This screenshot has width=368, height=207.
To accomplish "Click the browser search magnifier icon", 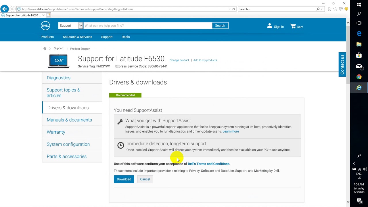I will [318, 9].
